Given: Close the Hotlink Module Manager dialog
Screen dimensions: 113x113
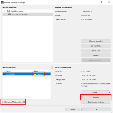Looking at the screenshot, I should coord(109,2).
